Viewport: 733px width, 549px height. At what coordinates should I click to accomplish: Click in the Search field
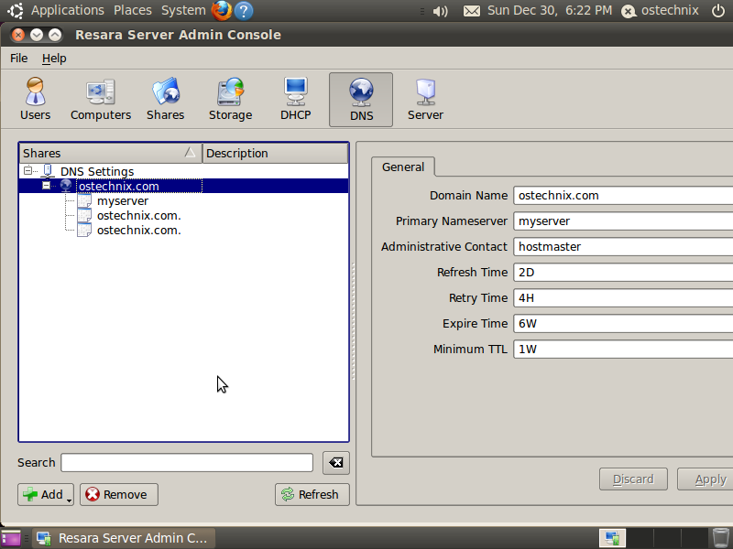point(187,463)
